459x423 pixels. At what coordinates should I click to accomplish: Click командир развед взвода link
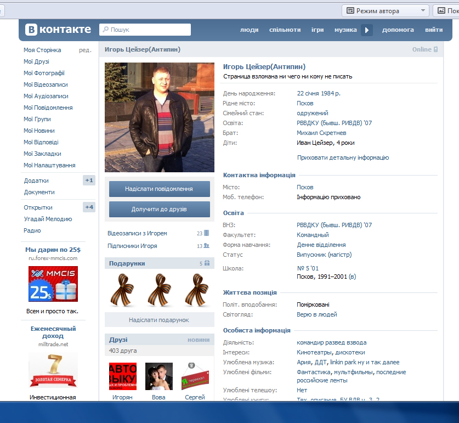pyautogui.click(x=331, y=342)
